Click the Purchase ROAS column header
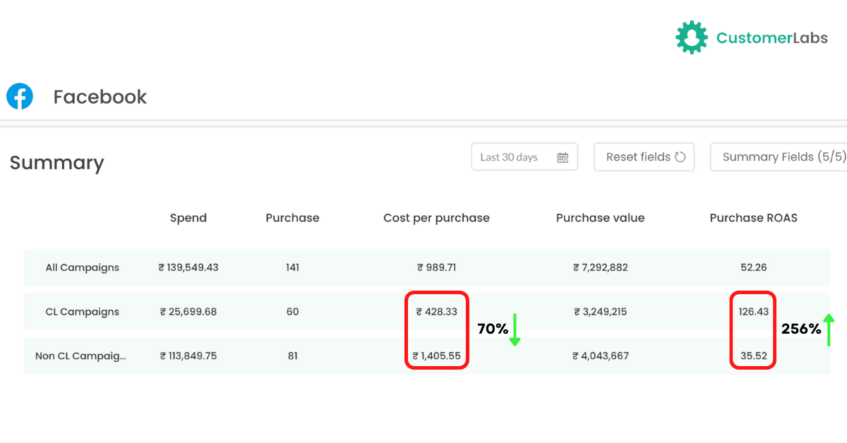Viewport: 847px width, 443px height. 754,218
